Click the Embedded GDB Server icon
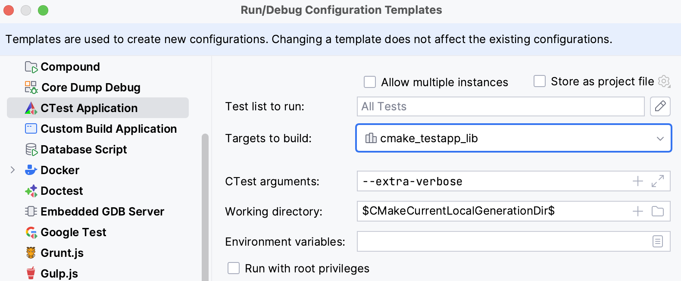 (30, 212)
